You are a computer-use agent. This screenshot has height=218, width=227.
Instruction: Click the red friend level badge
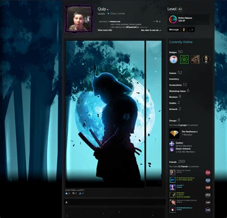pos(208,173)
